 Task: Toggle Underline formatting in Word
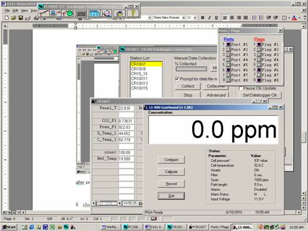tap(216, 18)
